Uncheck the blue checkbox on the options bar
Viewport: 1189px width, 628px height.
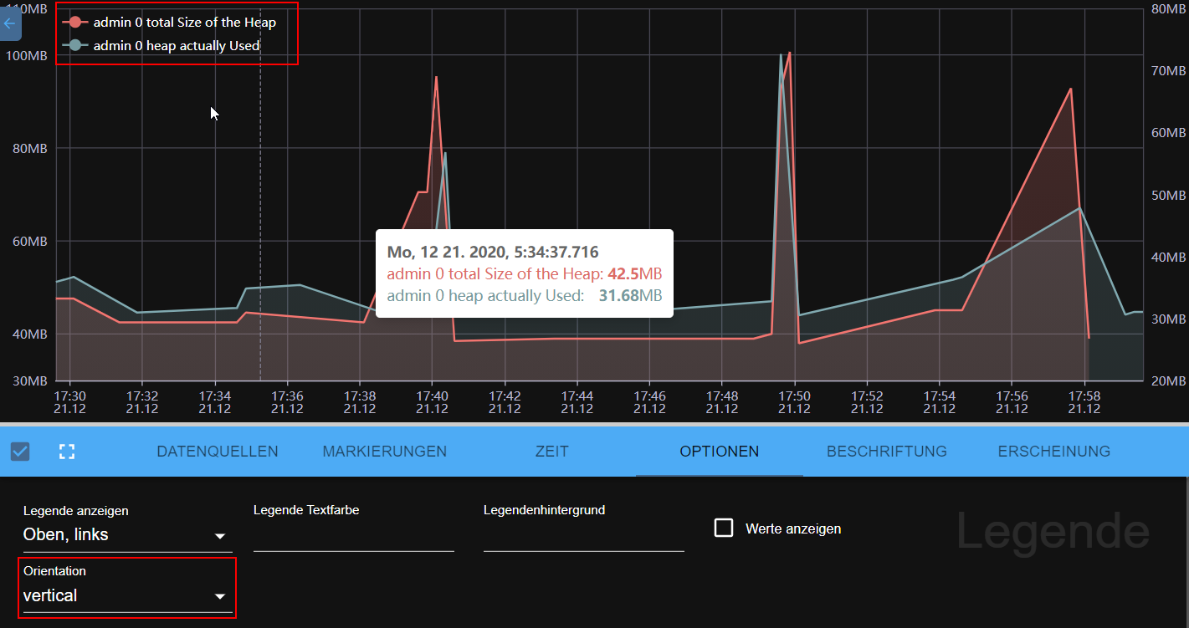tap(19, 451)
